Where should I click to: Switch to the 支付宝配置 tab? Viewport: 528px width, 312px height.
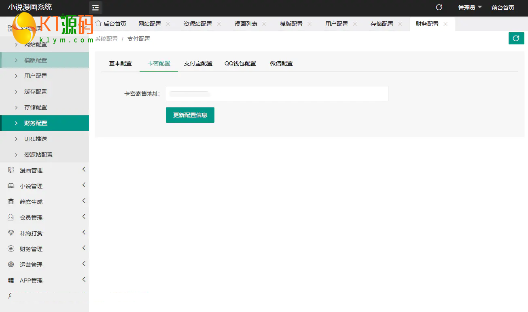(198, 63)
